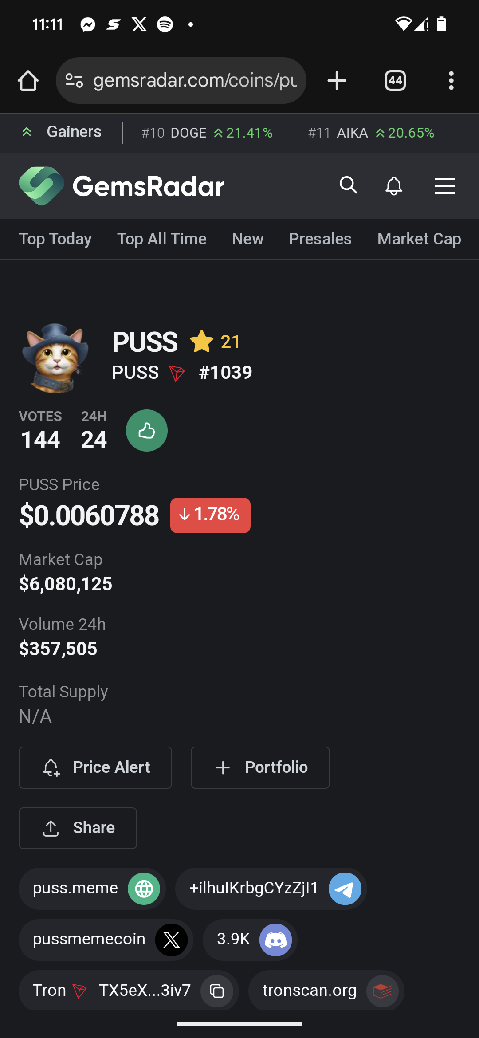The image size is (479, 1038).
Task: Toggle the PUSS favorite star
Action: click(x=202, y=342)
